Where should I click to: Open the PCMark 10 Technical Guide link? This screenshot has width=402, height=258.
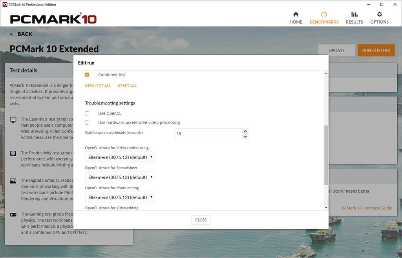(367, 208)
